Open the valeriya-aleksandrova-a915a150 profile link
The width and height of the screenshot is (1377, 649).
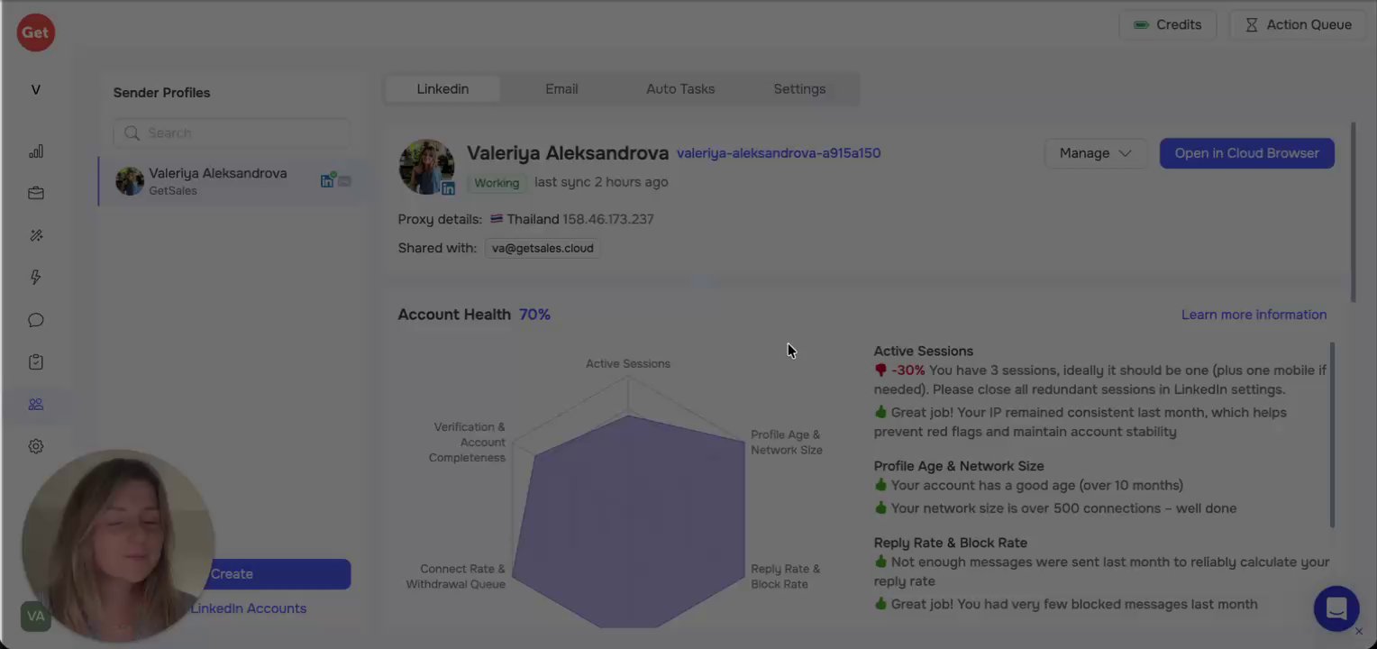[x=779, y=153]
